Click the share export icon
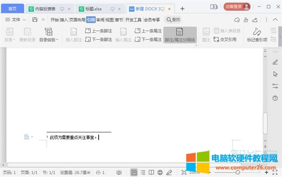 click(255, 20)
